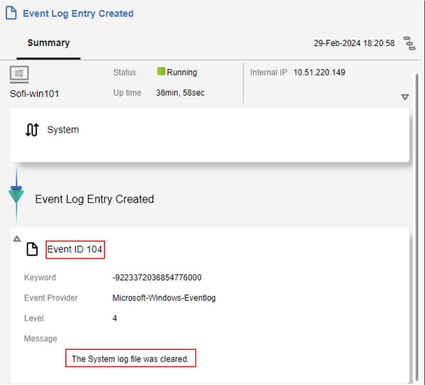Select the Event ID 104 title

click(x=75, y=249)
